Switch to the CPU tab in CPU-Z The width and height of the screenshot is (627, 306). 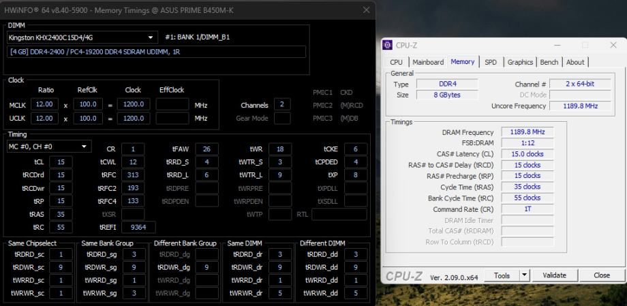[396, 62]
